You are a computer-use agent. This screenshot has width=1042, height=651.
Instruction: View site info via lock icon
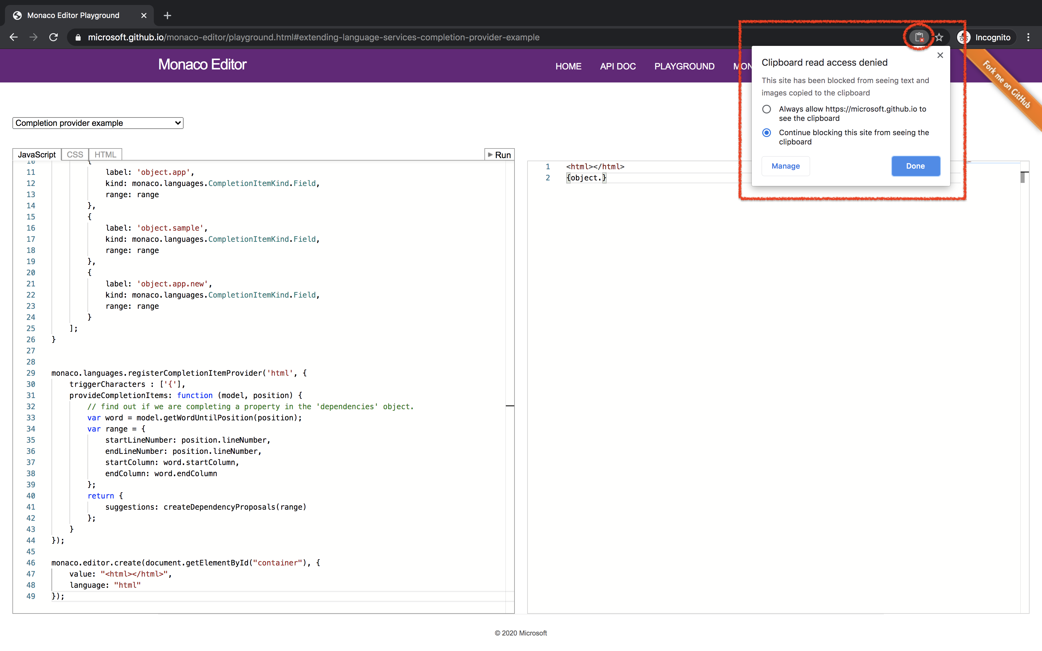coord(78,38)
